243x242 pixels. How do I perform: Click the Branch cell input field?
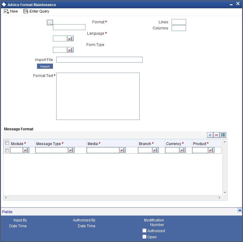tap(145, 150)
